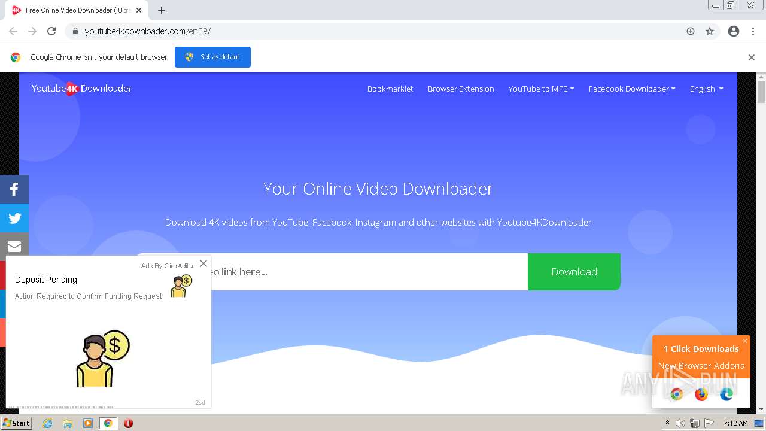View site info via padlock icon
766x431 pixels.
point(75,31)
